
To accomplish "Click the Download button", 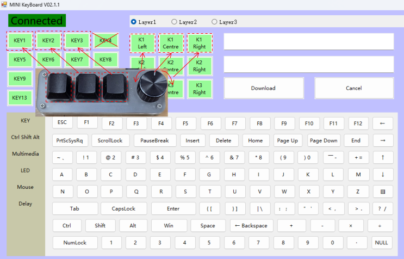I will click(264, 88).
